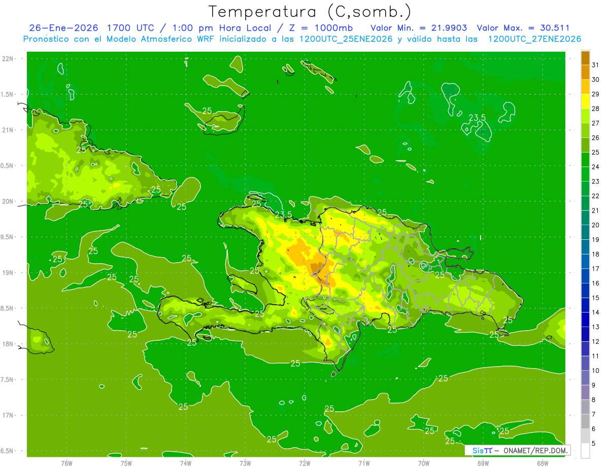Click the "70W" longitude axis label
The image size is (609, 470).
424,463
